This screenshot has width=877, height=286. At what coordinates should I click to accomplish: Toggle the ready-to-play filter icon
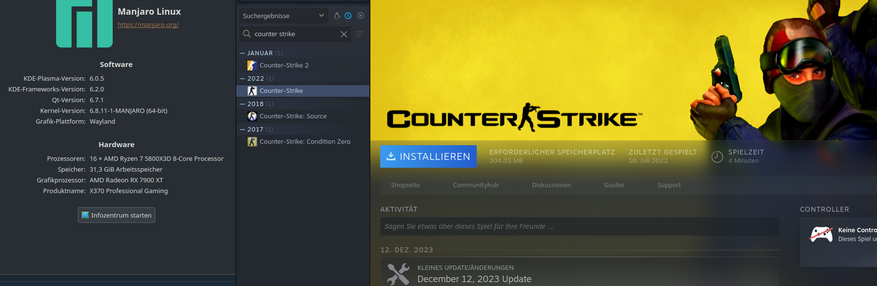pos(361,16)
